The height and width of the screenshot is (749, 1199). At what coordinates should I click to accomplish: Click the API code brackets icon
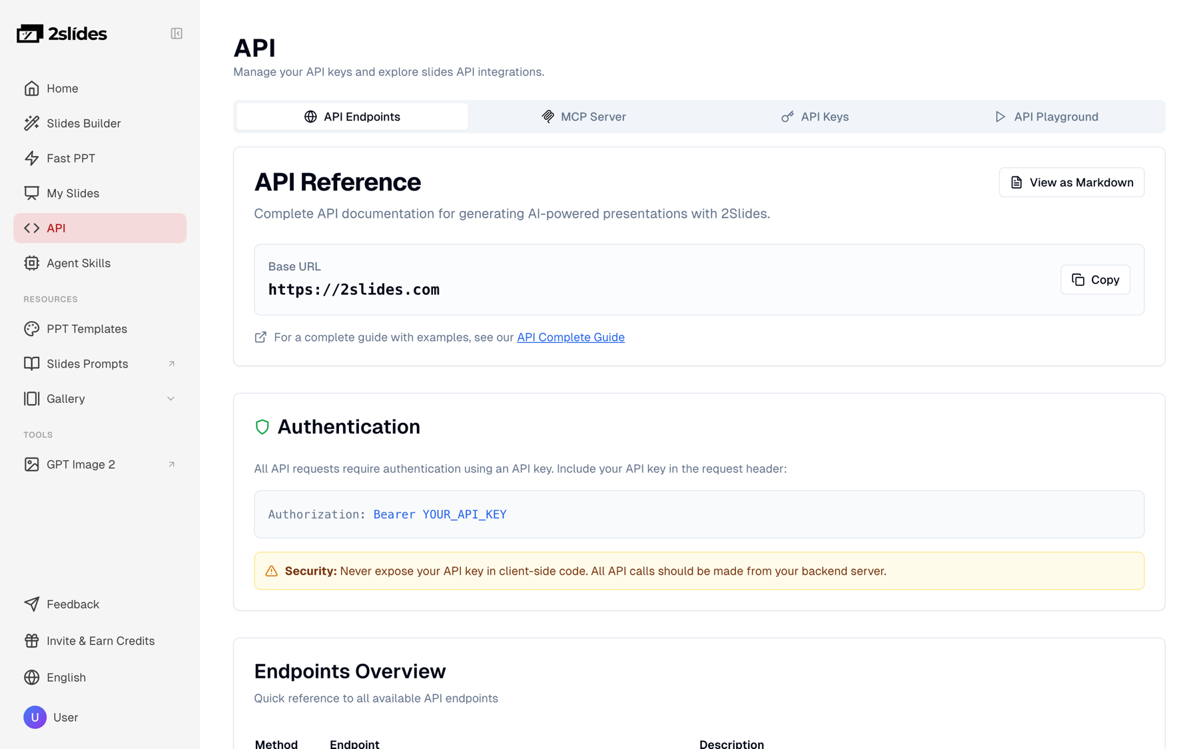pos(31,228)
